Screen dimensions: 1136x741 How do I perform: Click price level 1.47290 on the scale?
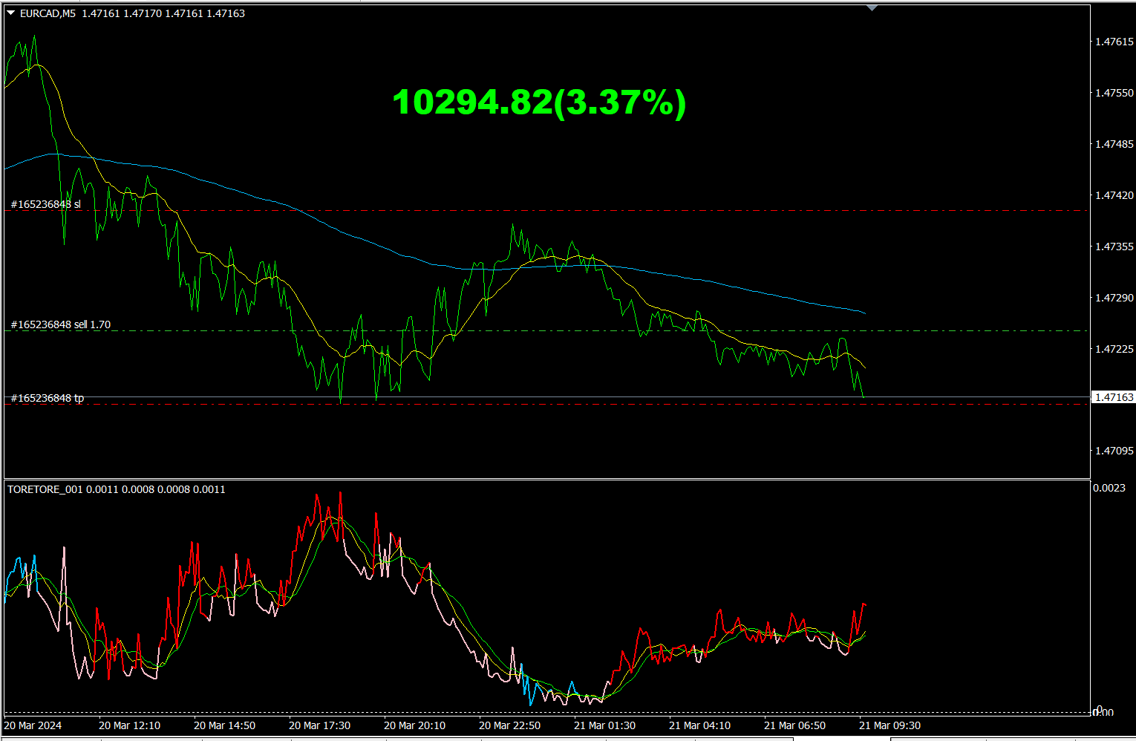(1114, 298)
